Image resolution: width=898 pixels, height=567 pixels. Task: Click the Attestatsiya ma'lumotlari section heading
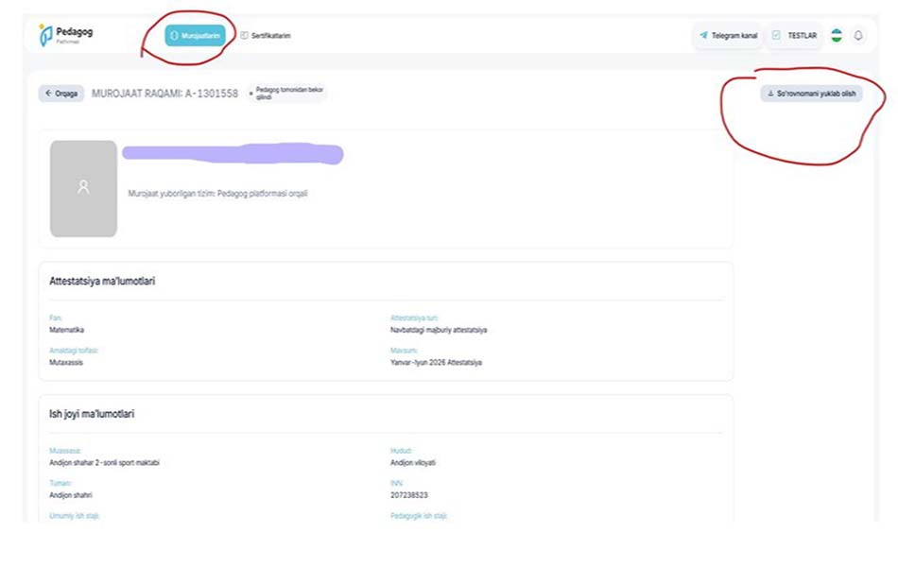102,281
